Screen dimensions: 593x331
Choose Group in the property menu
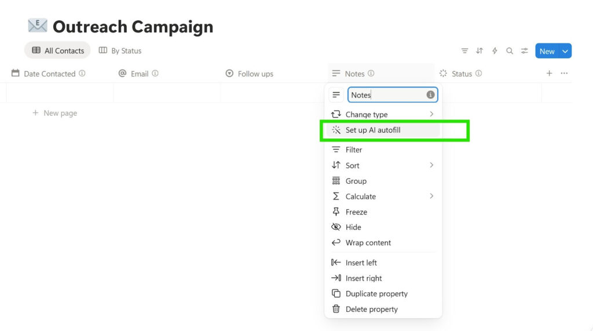[383, 181]
